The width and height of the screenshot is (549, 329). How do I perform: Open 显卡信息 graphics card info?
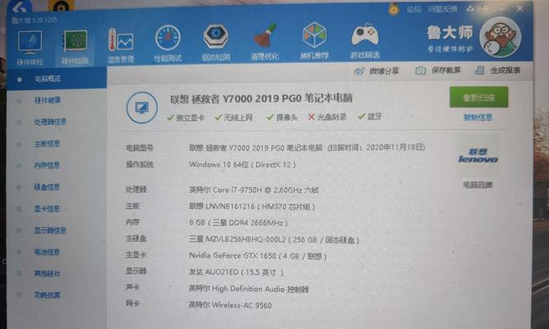point(47,209)
